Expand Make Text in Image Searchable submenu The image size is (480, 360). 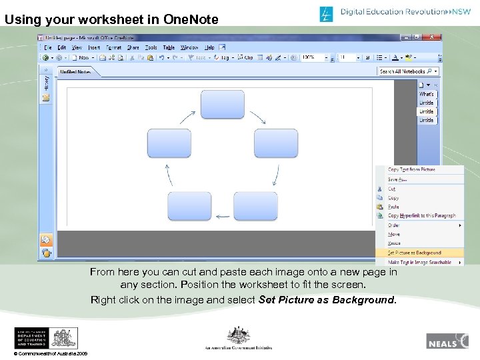click(420, 263)
